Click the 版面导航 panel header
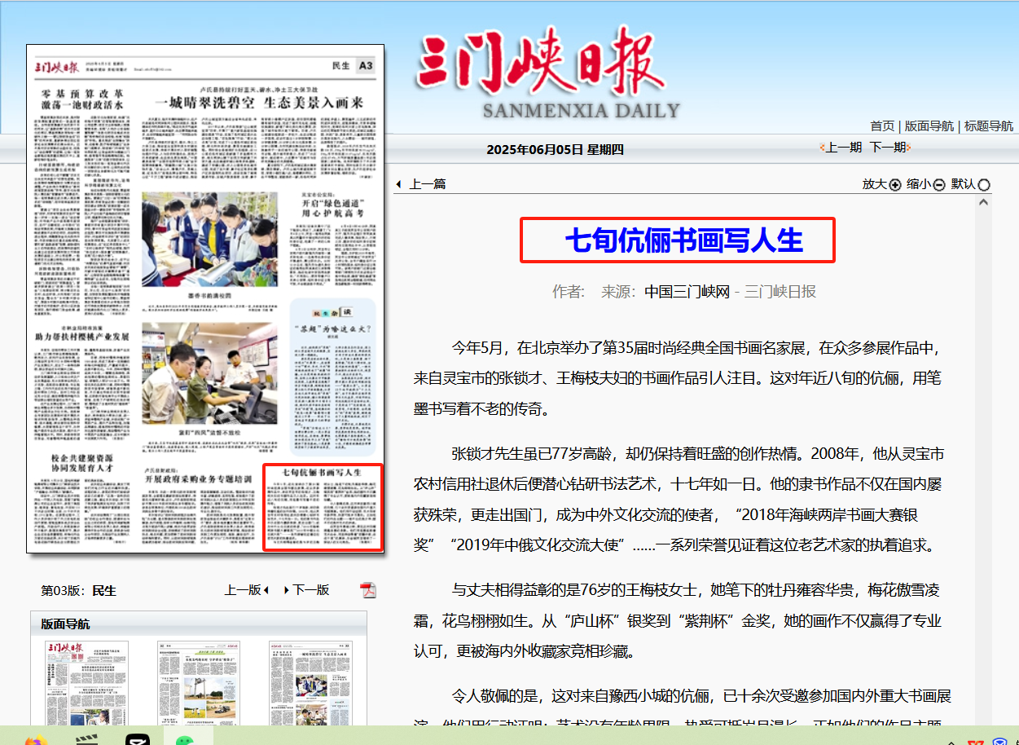1019x745 pixels. pos(198,624)
